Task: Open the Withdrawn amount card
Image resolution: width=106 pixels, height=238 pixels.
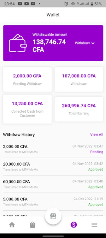Action: 79,79
